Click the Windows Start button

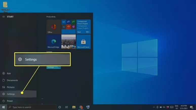tap(4, 107)
